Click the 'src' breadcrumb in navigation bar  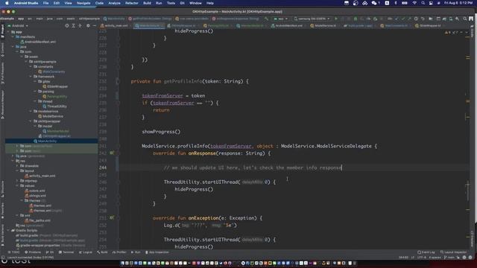click(30, 19)
